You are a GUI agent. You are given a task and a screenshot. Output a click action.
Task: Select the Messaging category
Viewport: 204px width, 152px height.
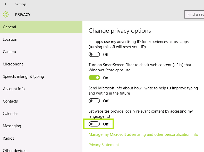tap(12, 126)
